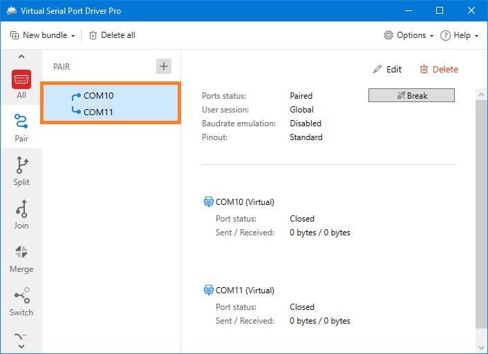Click the 'Paired' ports status value

pos(301,96)
